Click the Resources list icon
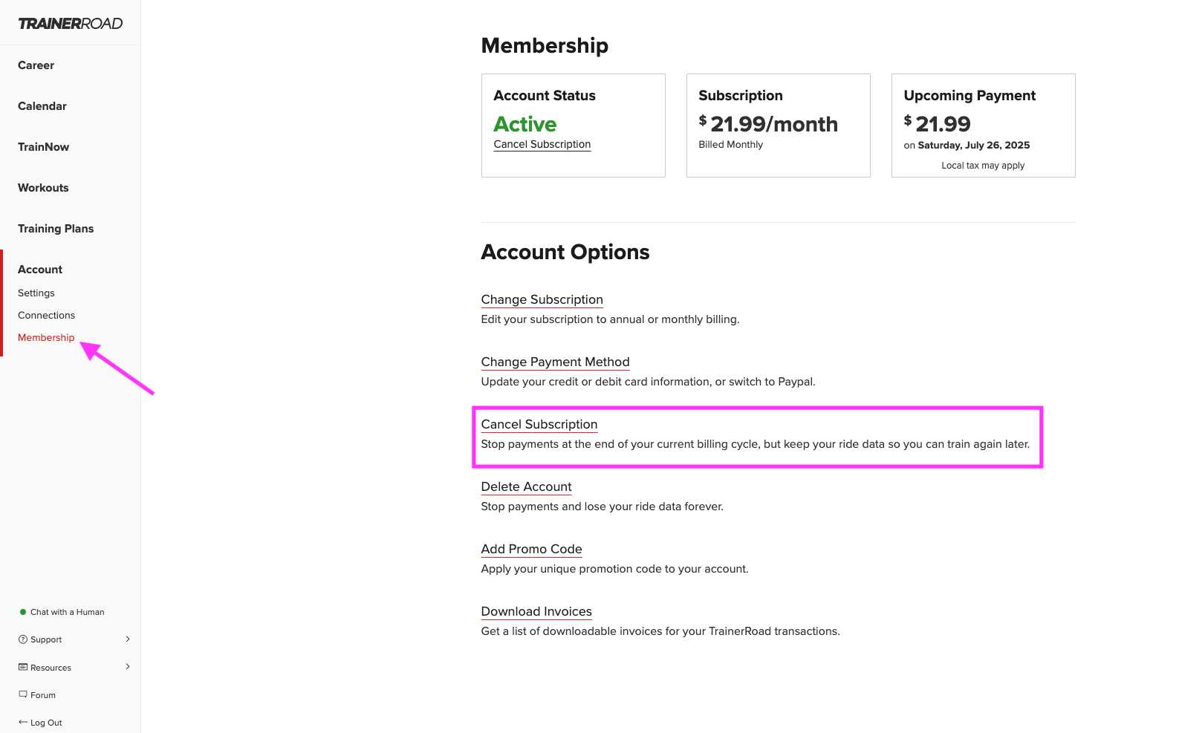This screenshot has width=1179, height=733. [x=23, y=667]
